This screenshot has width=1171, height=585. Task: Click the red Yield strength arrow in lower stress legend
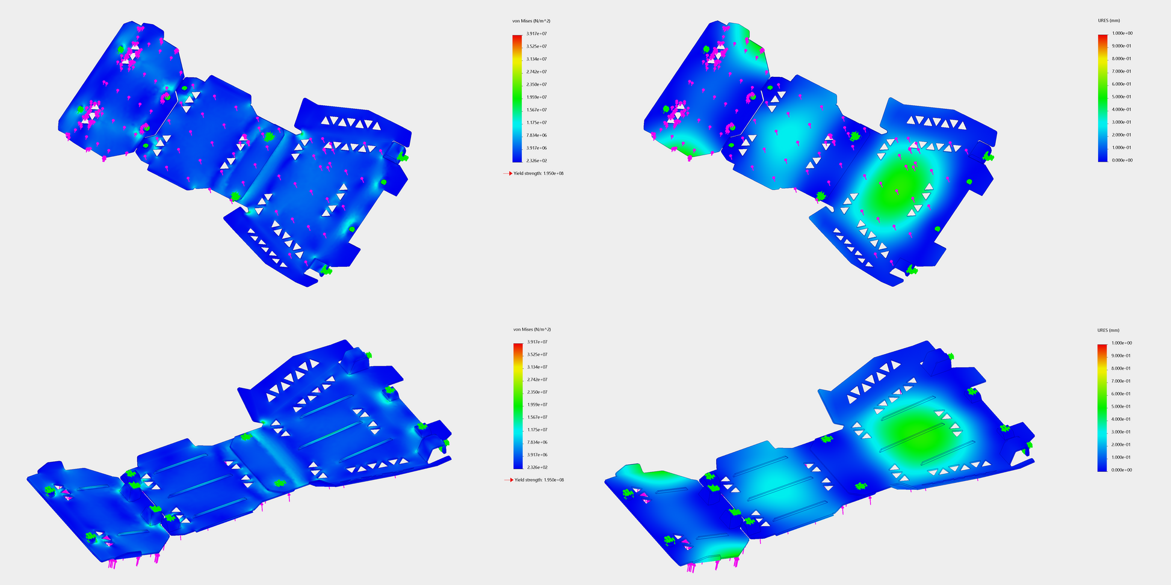[508, 480]
